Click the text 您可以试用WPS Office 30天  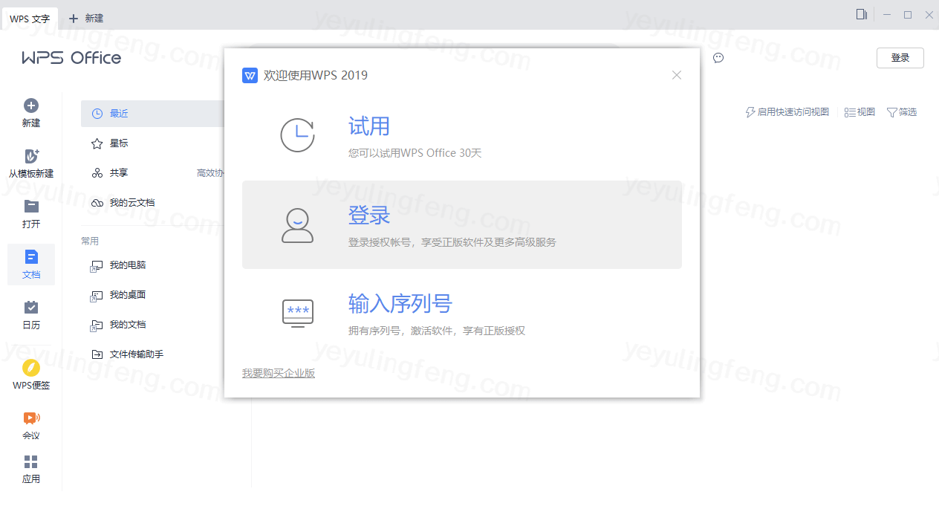click(415, 154)
